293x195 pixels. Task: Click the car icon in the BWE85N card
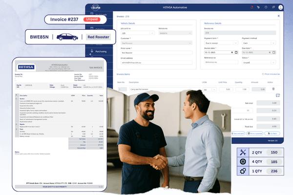[x=67, y=37]
